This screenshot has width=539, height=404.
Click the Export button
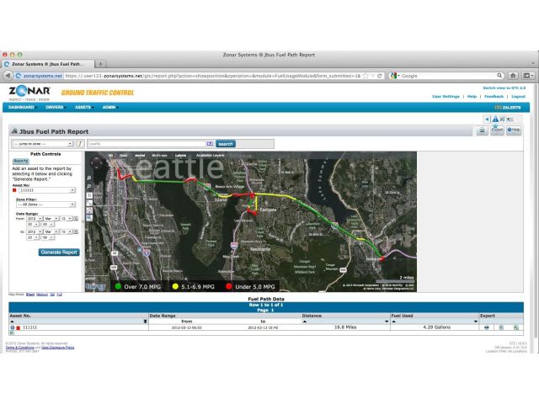497,130
